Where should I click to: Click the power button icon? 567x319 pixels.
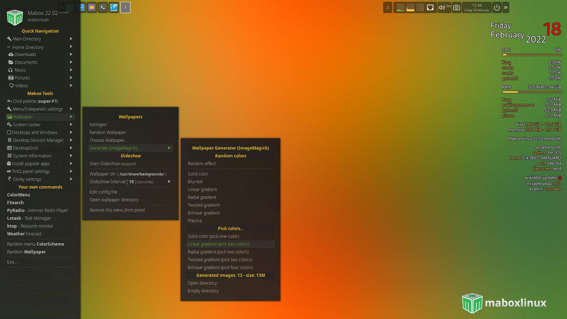click(x=497, y=7)
